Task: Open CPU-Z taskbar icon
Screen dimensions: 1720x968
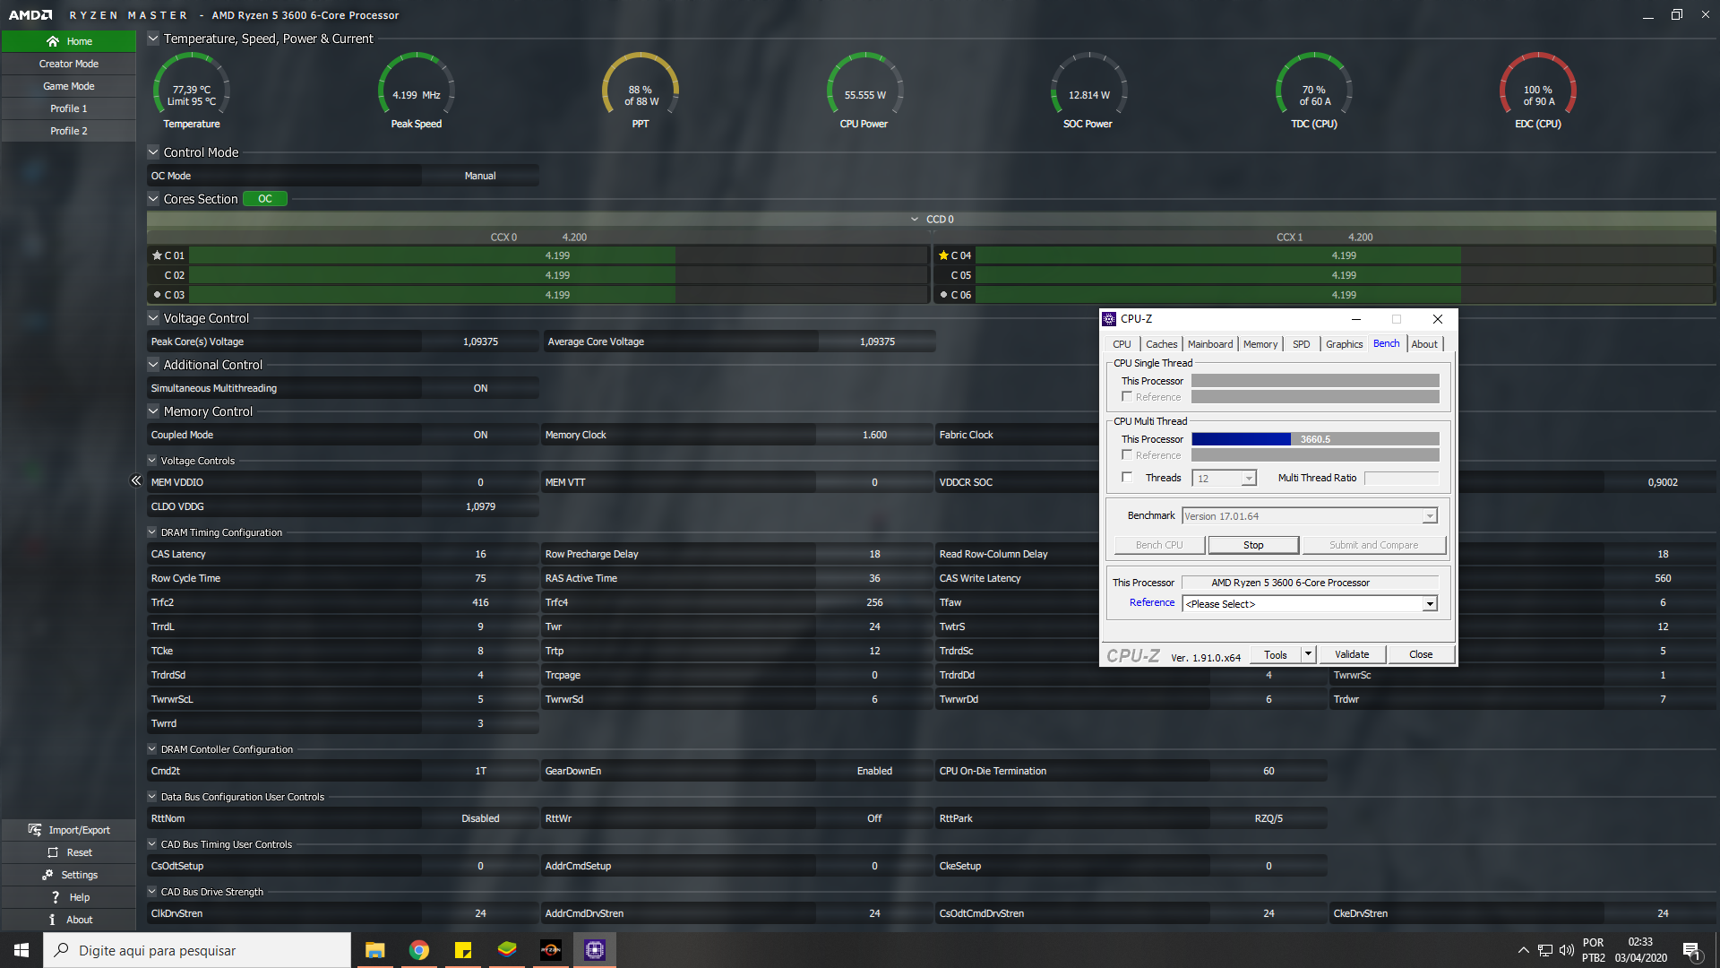Action: (x=595, y=950)
